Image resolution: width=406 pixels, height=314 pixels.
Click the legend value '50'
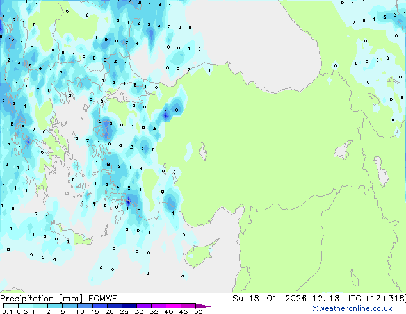(199, 311)
